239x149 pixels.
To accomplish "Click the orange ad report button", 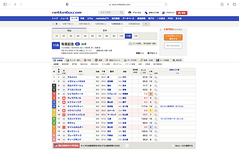I will 173,37.
